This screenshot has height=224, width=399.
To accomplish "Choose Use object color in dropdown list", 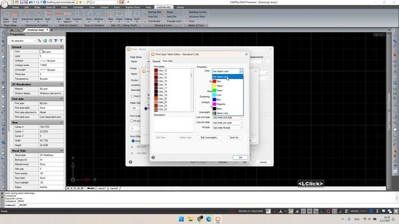I will click(x=228, y=77).
